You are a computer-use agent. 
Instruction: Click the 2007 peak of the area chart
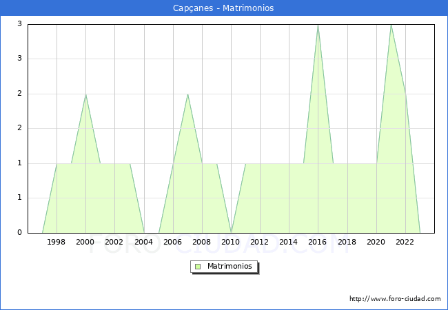[187, 94]
